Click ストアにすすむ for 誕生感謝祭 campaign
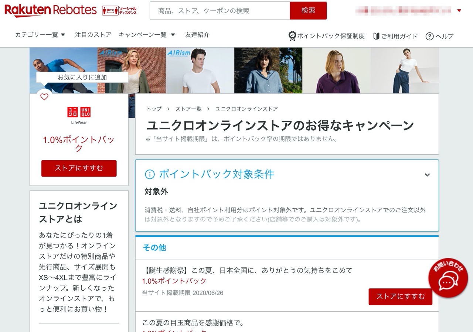 (x=400, y=297)
